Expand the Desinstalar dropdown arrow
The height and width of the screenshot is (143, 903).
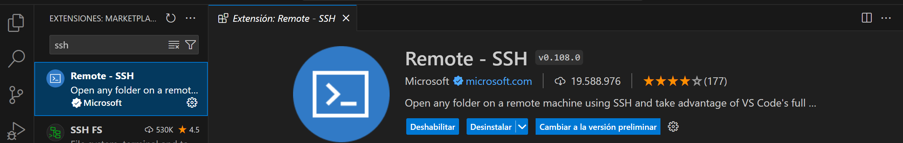pyautogui.click(x=522, y=127)
